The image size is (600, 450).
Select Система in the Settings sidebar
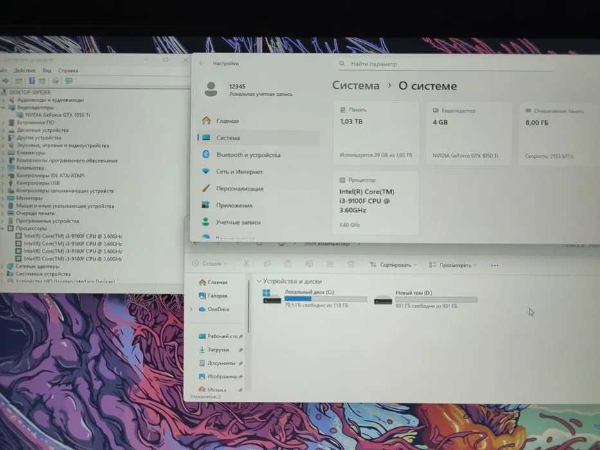259,138
